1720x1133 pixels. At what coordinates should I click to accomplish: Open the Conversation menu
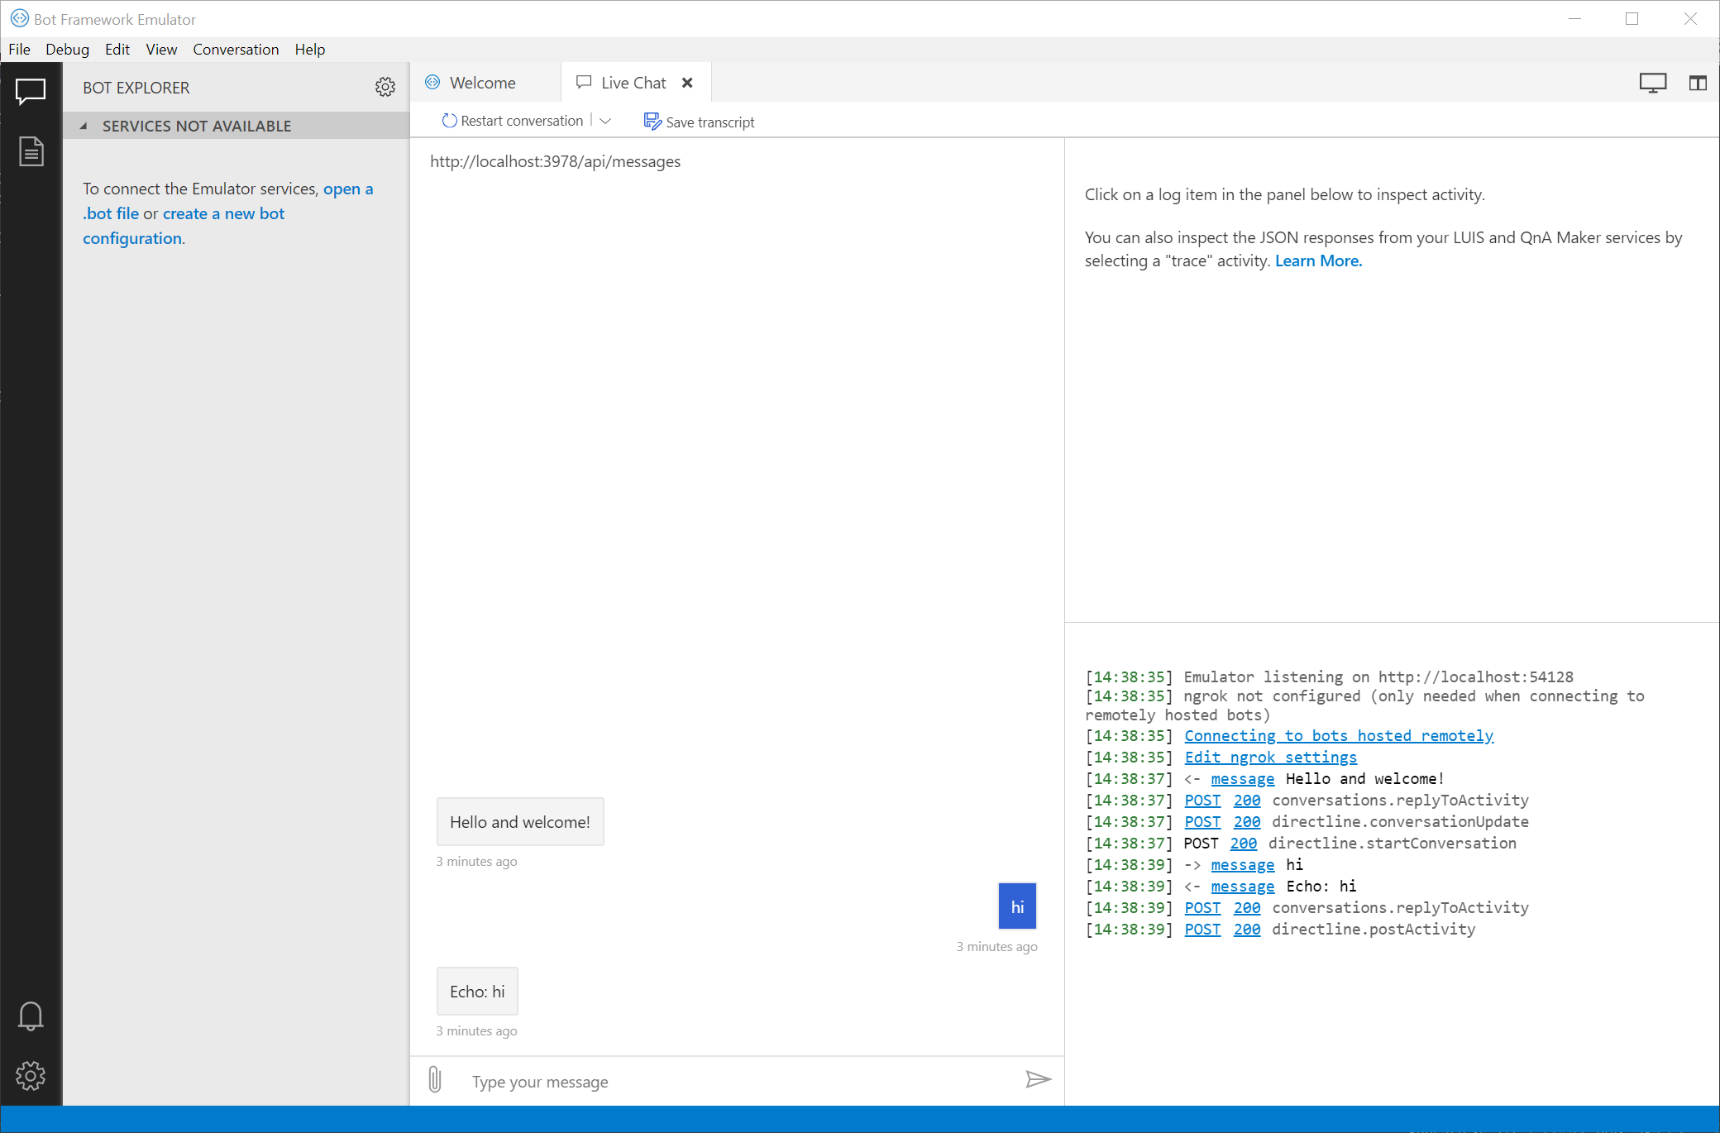[x=236, y=49]
